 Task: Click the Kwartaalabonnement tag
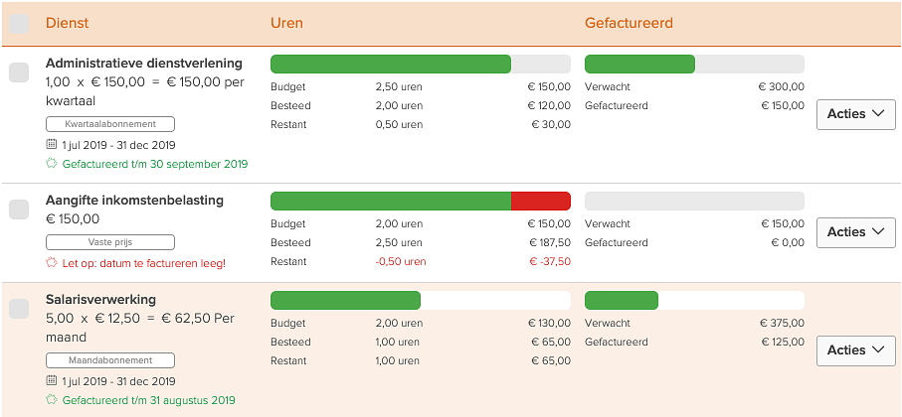pyautogui.click(x=110, y=124)
